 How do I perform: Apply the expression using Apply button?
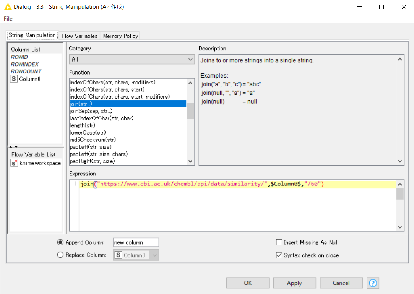click(x=294, y=283)
